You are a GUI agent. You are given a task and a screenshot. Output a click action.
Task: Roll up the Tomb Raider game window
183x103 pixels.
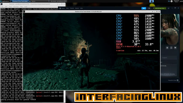[152, 12]
